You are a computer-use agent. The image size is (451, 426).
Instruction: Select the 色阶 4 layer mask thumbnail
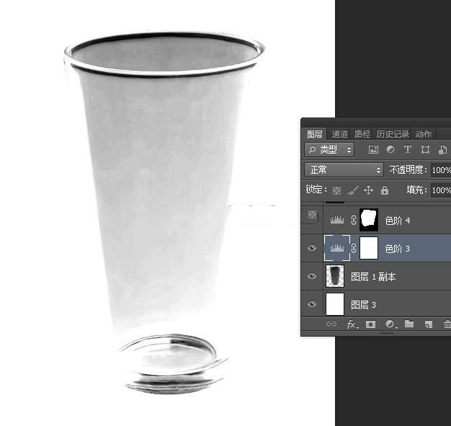click(x=369, y=219)
